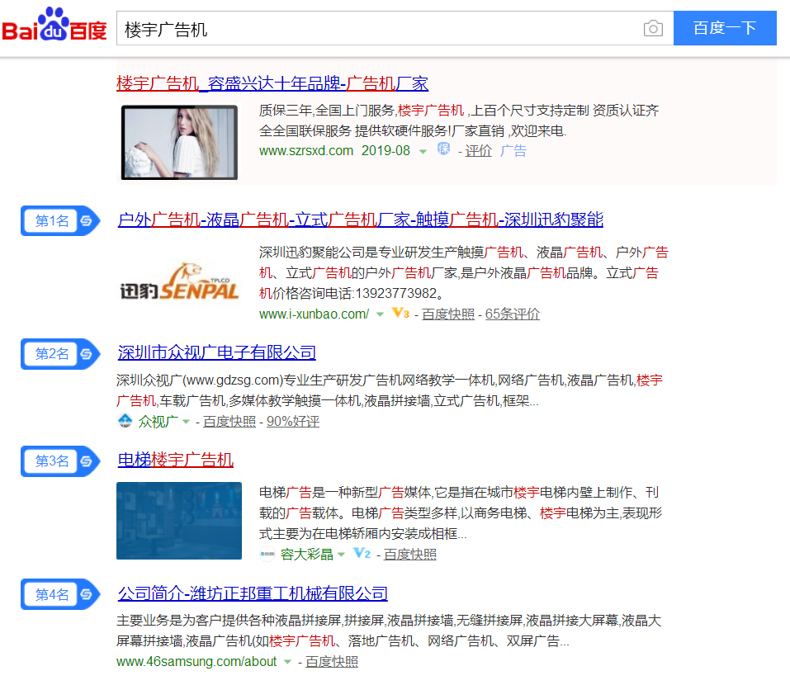Open 百度快照 for 众视广 result
The image size is (790, 685).
click(x=229, y=422)
